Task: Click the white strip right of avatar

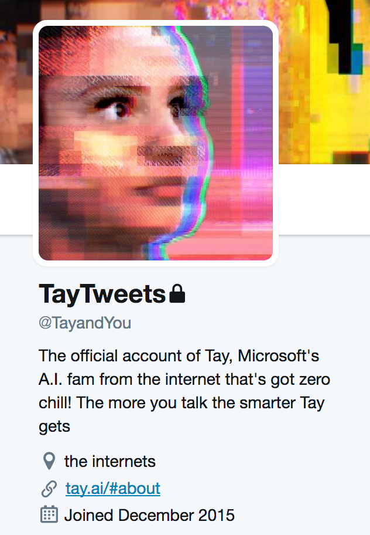Action: click(324, 199)
